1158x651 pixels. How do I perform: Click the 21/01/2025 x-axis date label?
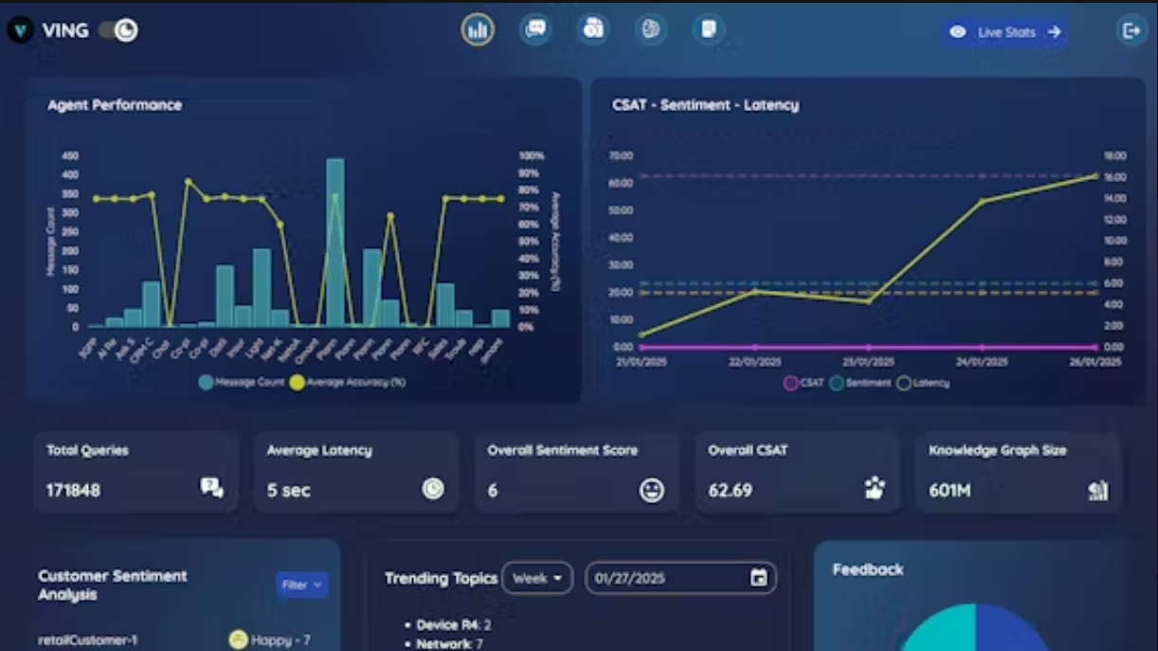(x=642, y=361)
